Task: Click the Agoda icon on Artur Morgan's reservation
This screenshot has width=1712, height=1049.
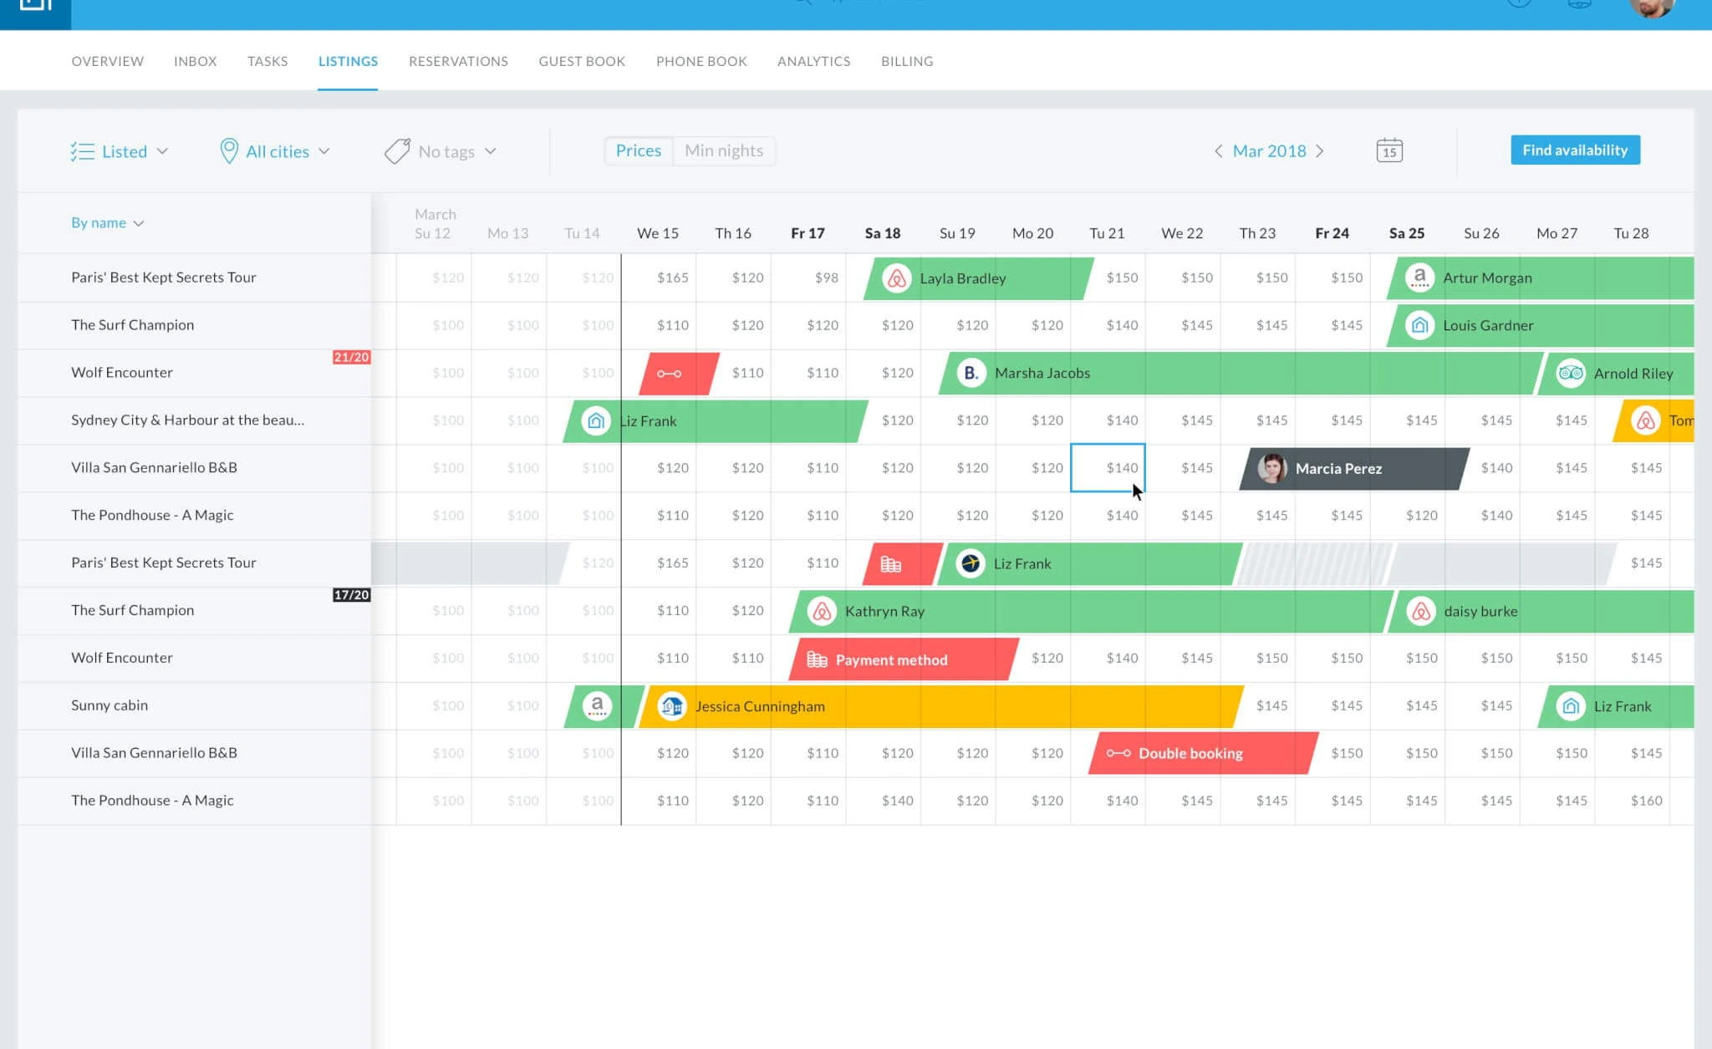Action: click(1419, 278)
